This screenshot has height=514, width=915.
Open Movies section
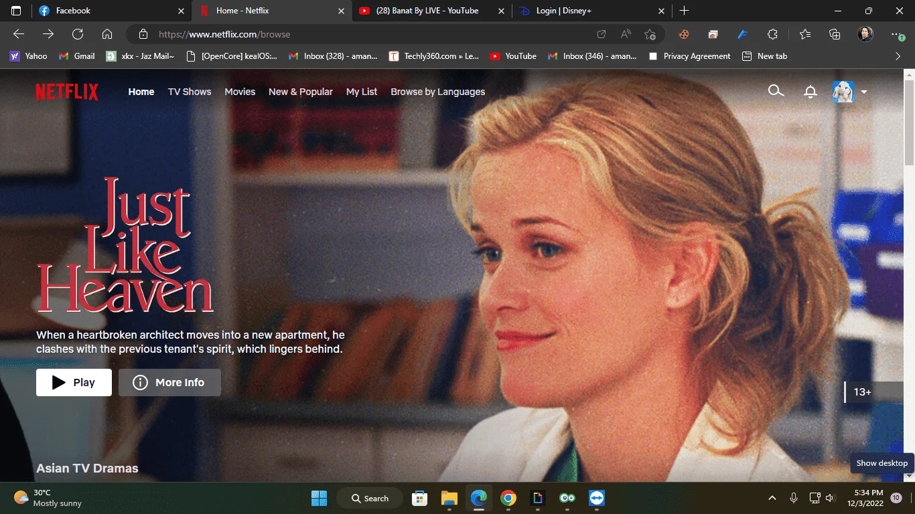(240, 92)
